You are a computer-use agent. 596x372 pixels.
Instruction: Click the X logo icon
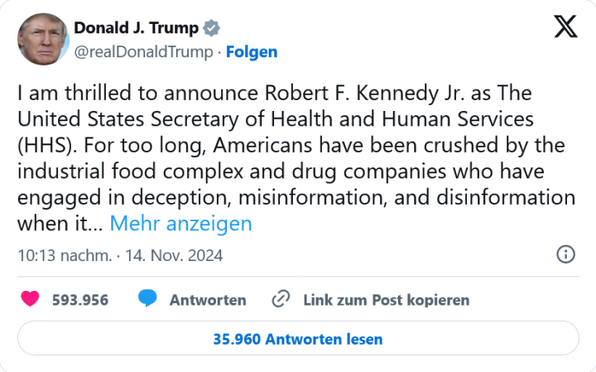pos(565,27)
